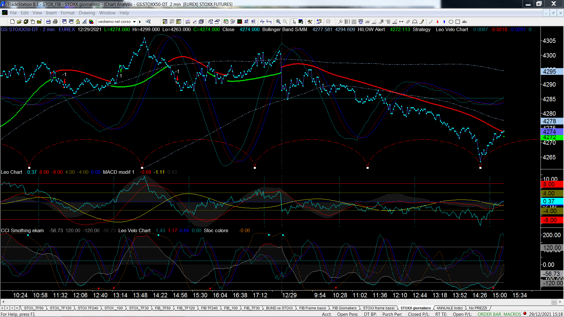Open the File menu
The width and height of the screenshot is (564, 317).
13,13
